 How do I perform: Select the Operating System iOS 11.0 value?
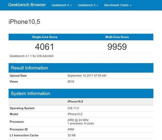point(73,108)
